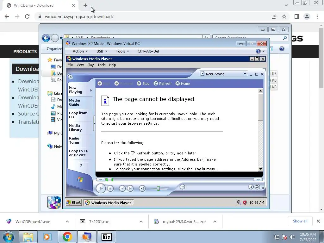Image resolution: width=324 pixels, height=243 pixels.
Task: Click the Explorer window back button
Action: [46, 38]
